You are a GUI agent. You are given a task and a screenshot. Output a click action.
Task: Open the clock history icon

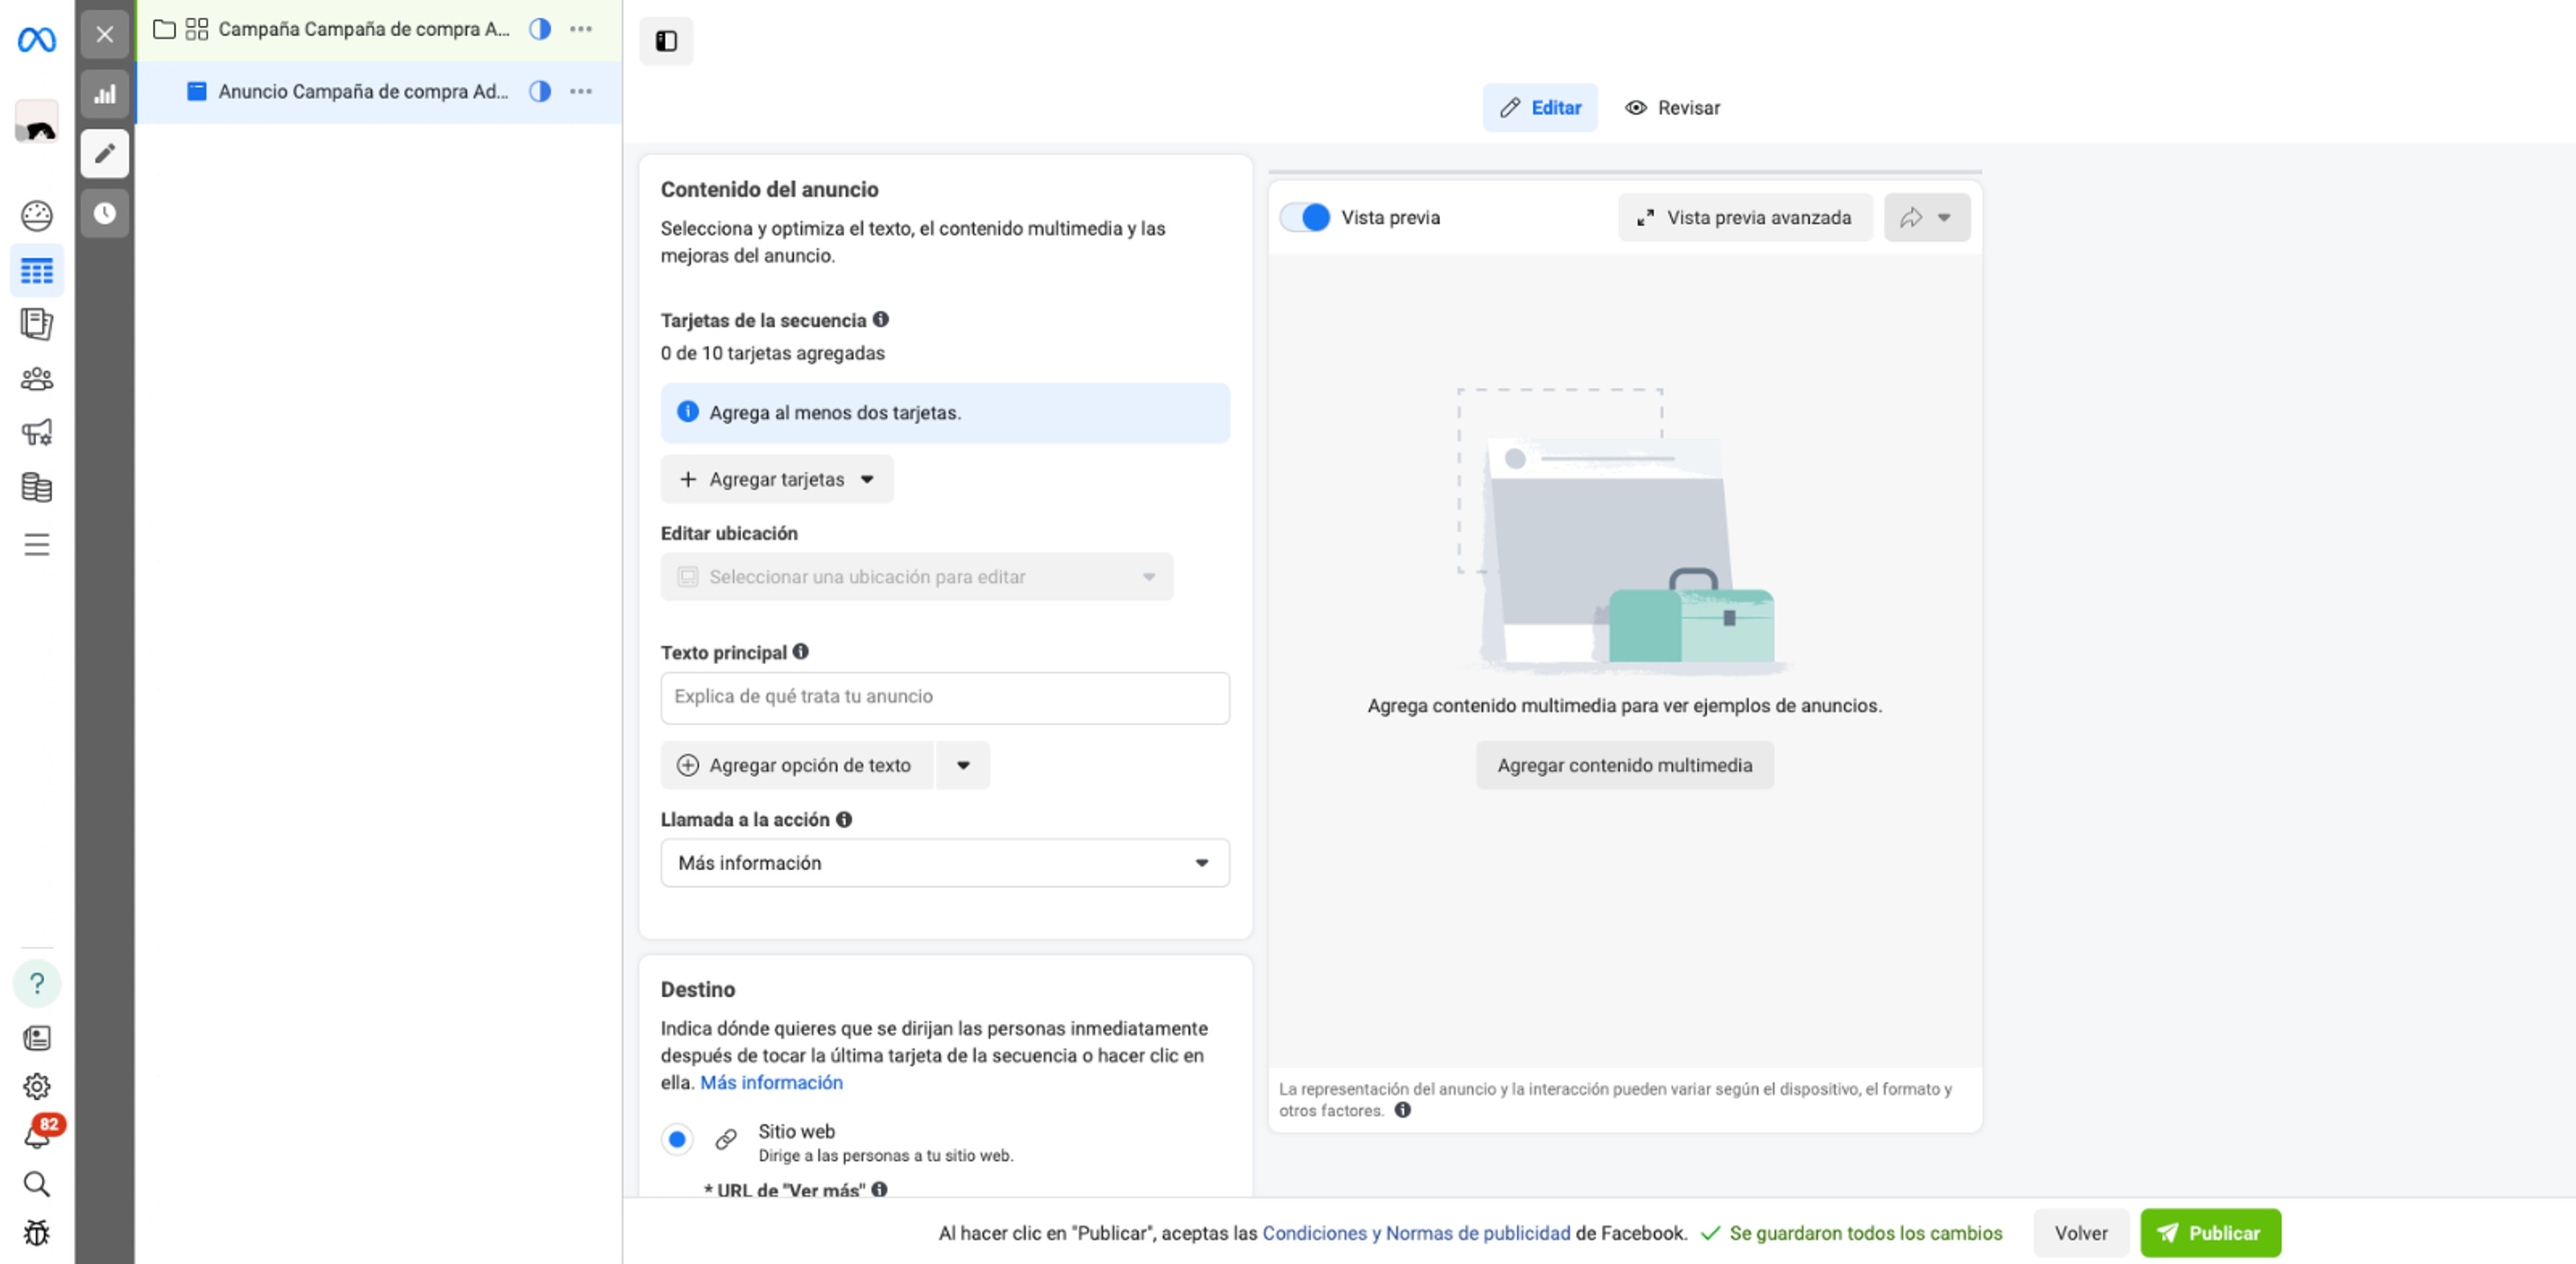pos(104,213)
